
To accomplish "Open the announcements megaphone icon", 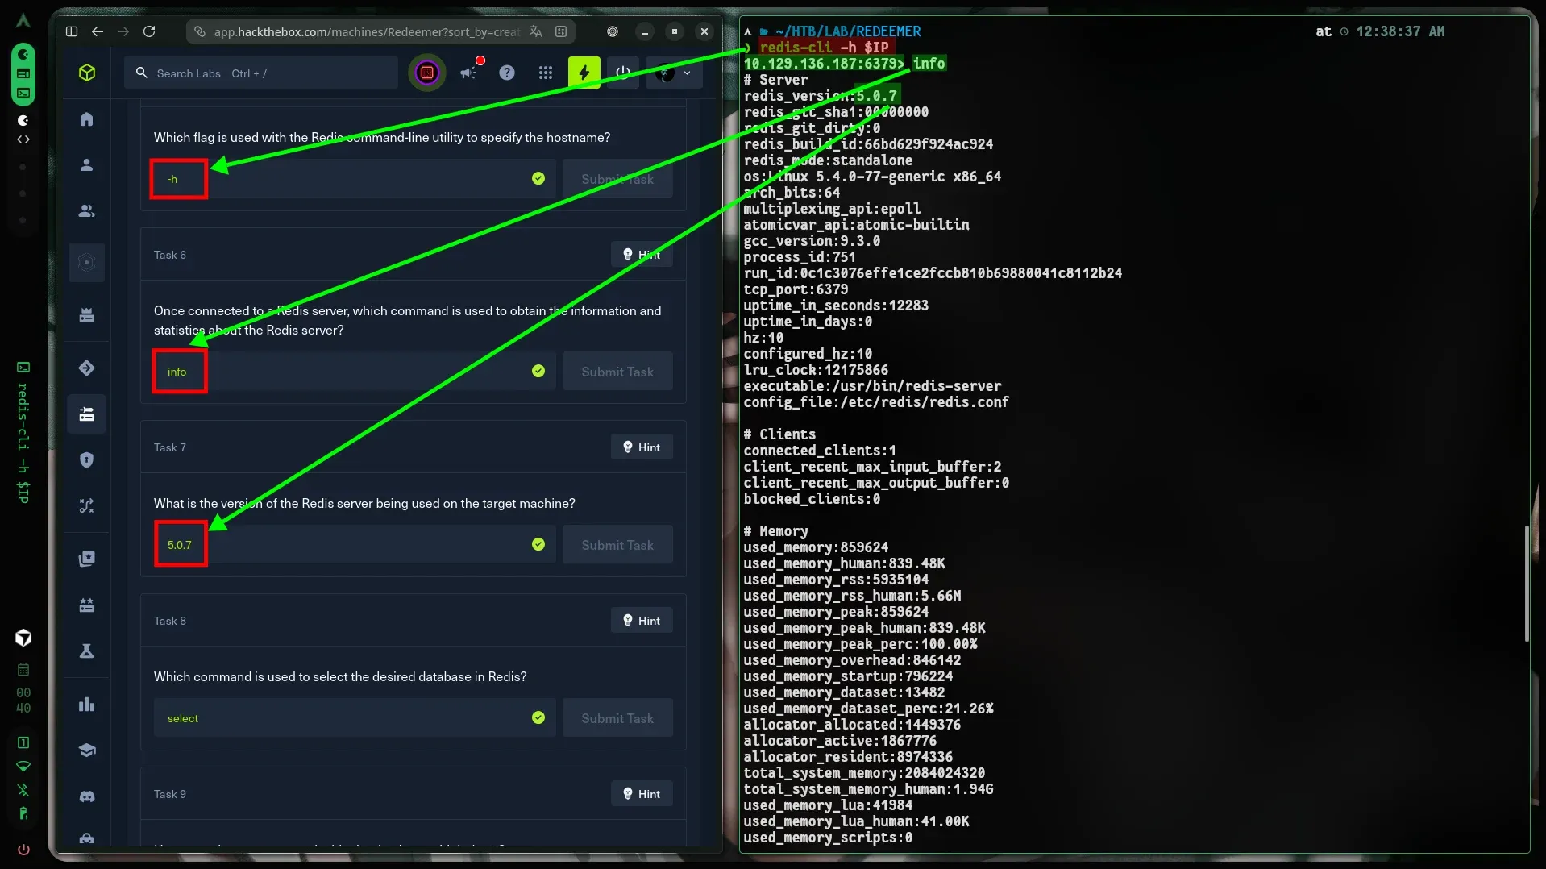I will (469, 73).
